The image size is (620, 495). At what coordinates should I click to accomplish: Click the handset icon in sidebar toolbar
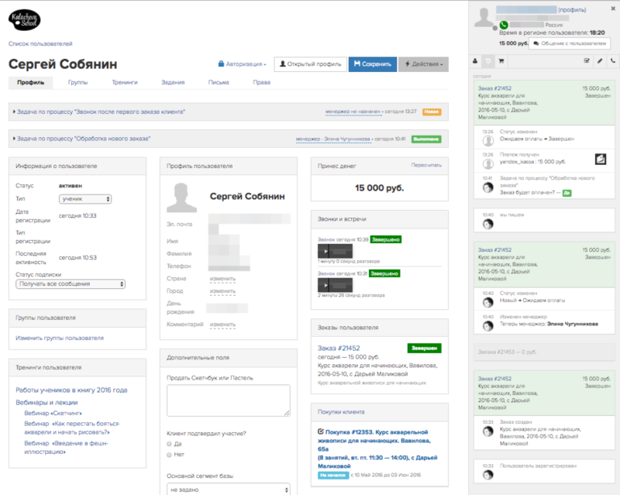pos(613,61)
